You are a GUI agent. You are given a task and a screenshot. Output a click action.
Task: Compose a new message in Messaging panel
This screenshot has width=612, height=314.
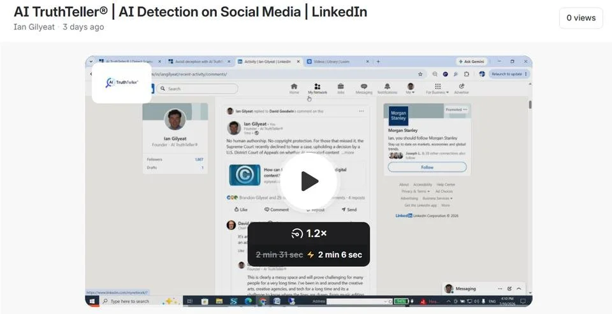(x=509, y=289)
